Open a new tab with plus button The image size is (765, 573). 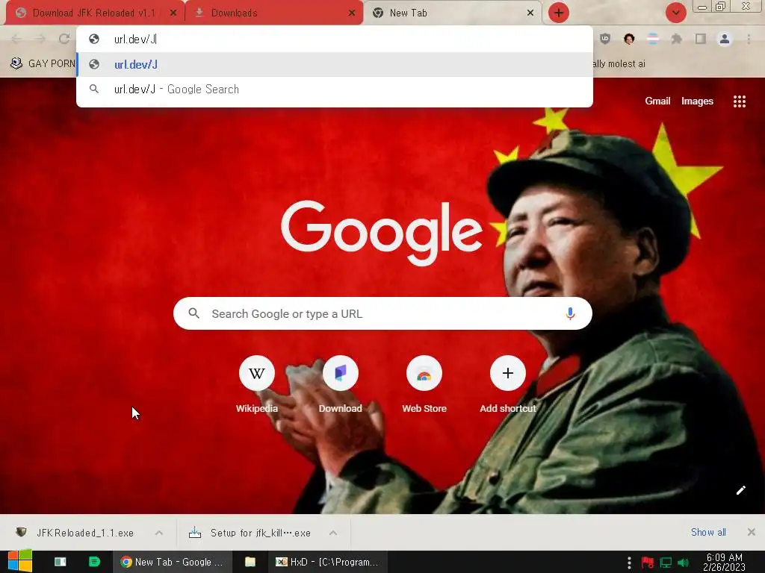point(558,13)
